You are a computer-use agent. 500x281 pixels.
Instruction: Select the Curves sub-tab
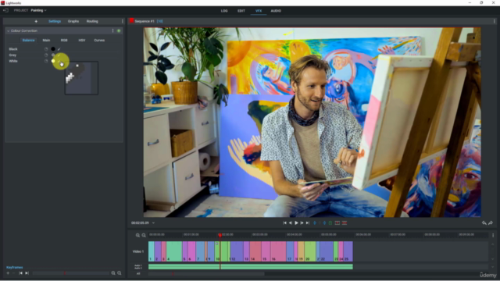(99, 40)
